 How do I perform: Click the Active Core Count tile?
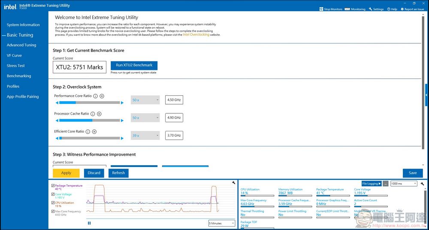click(371, 203)
